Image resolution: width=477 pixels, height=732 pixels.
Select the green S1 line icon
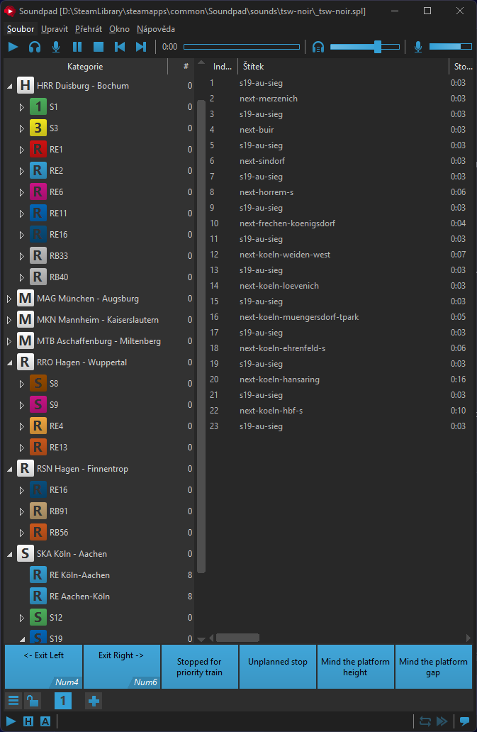tap(38, 107)
